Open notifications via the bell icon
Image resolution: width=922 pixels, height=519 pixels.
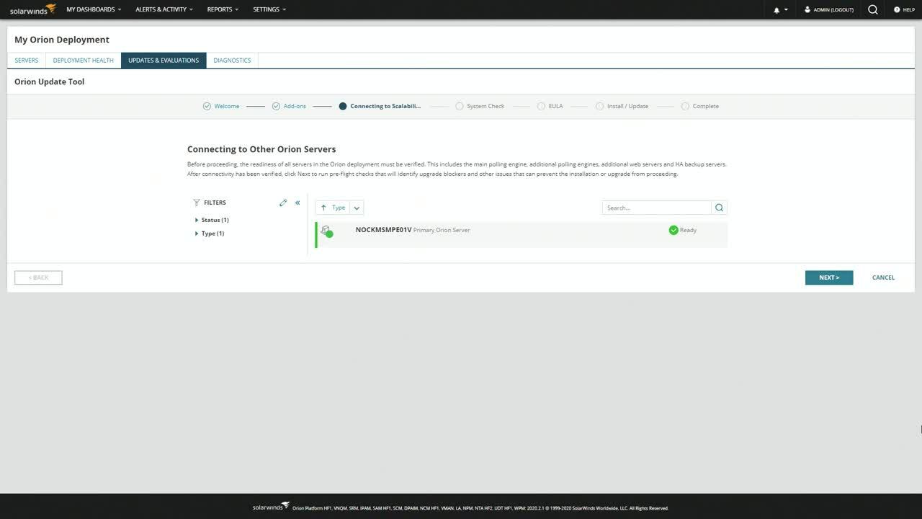776,9
